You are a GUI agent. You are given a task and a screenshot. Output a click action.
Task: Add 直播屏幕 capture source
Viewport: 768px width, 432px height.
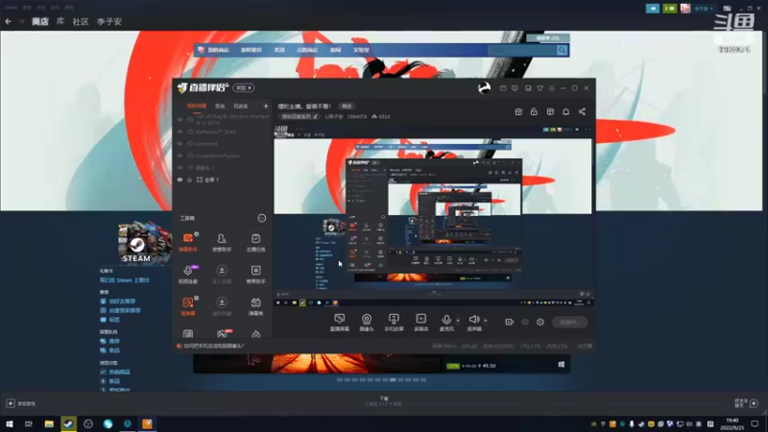340,323
